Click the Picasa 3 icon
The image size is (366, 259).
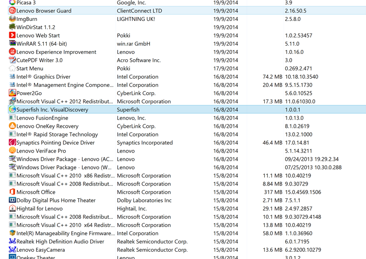point(12,2)
